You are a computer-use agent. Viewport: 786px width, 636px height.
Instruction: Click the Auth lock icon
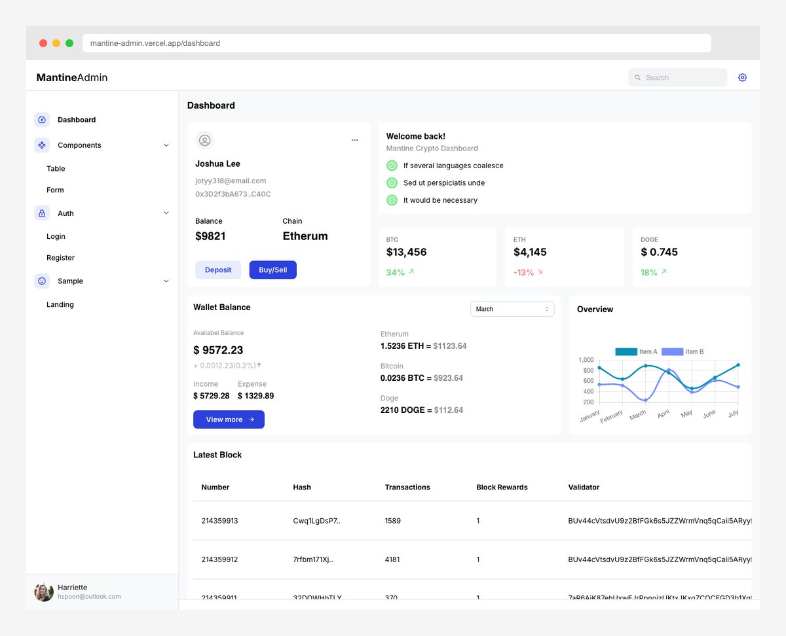coord(42,213)
